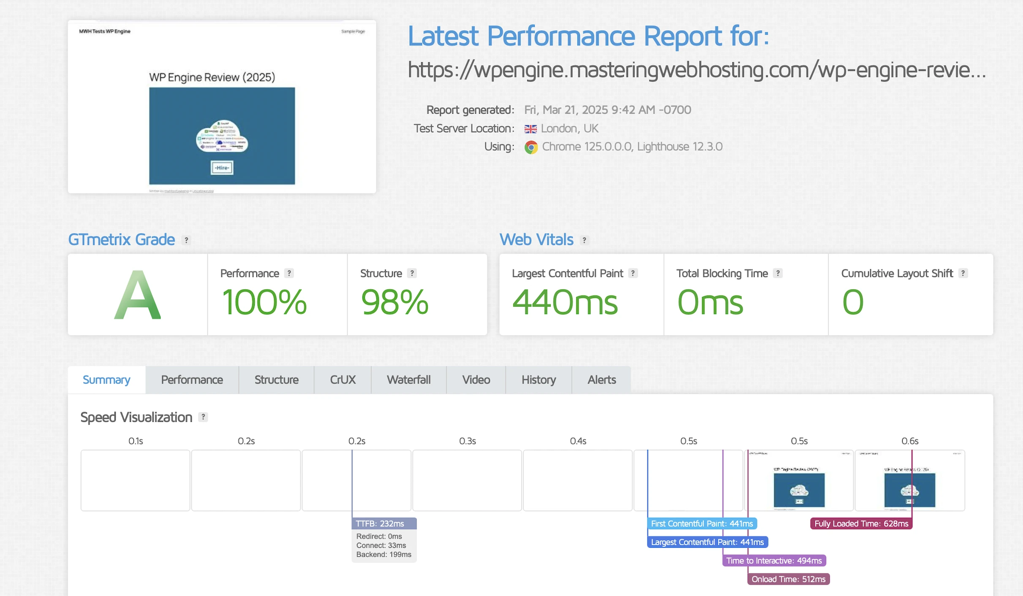1023x596 pixels.
Task: Open the Structure tab
Action: pos(276,380)
